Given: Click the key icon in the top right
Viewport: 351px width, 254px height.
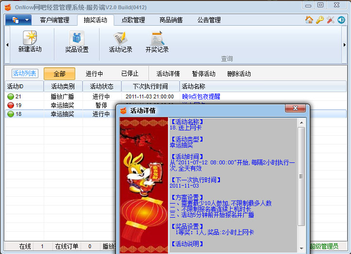Looking at the screenshot, I should coord(319,20).
